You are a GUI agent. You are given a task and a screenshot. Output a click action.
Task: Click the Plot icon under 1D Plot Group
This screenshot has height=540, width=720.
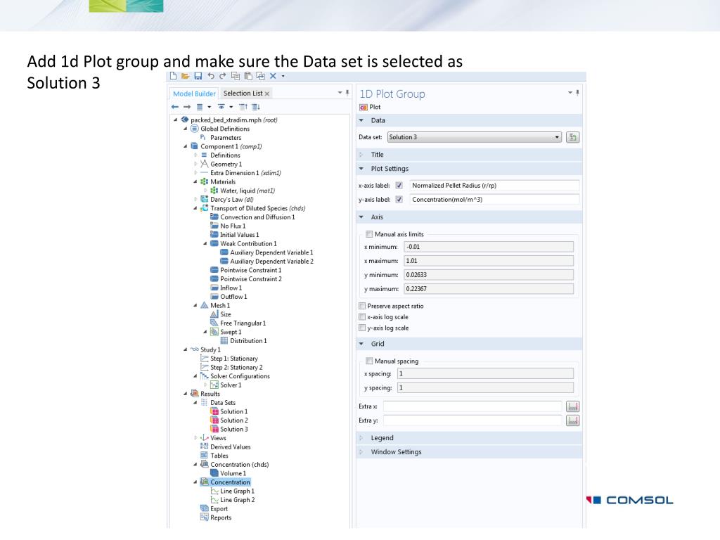[x=370, y=108]
